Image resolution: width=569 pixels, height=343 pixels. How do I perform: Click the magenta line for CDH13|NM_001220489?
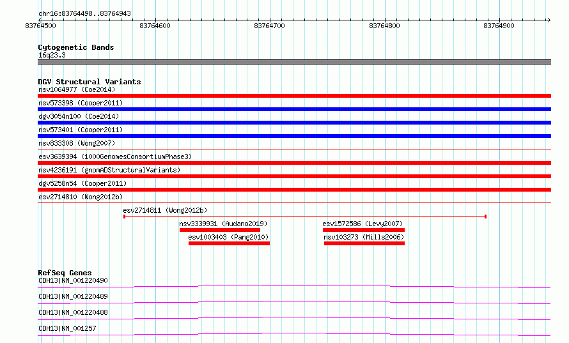click(294, 302)
